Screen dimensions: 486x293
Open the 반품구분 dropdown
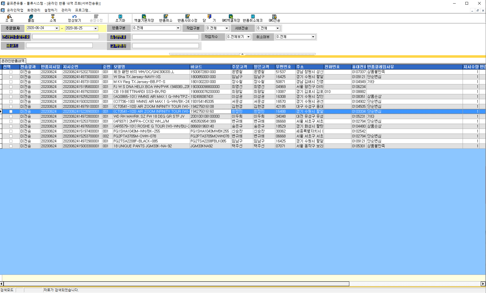178,28
